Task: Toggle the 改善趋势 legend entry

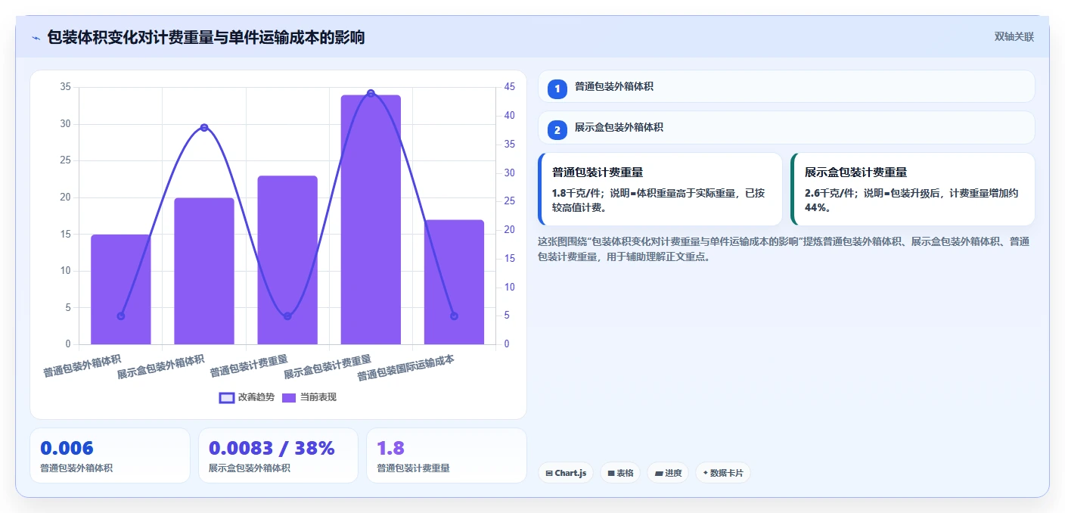Action: point(247,397)
